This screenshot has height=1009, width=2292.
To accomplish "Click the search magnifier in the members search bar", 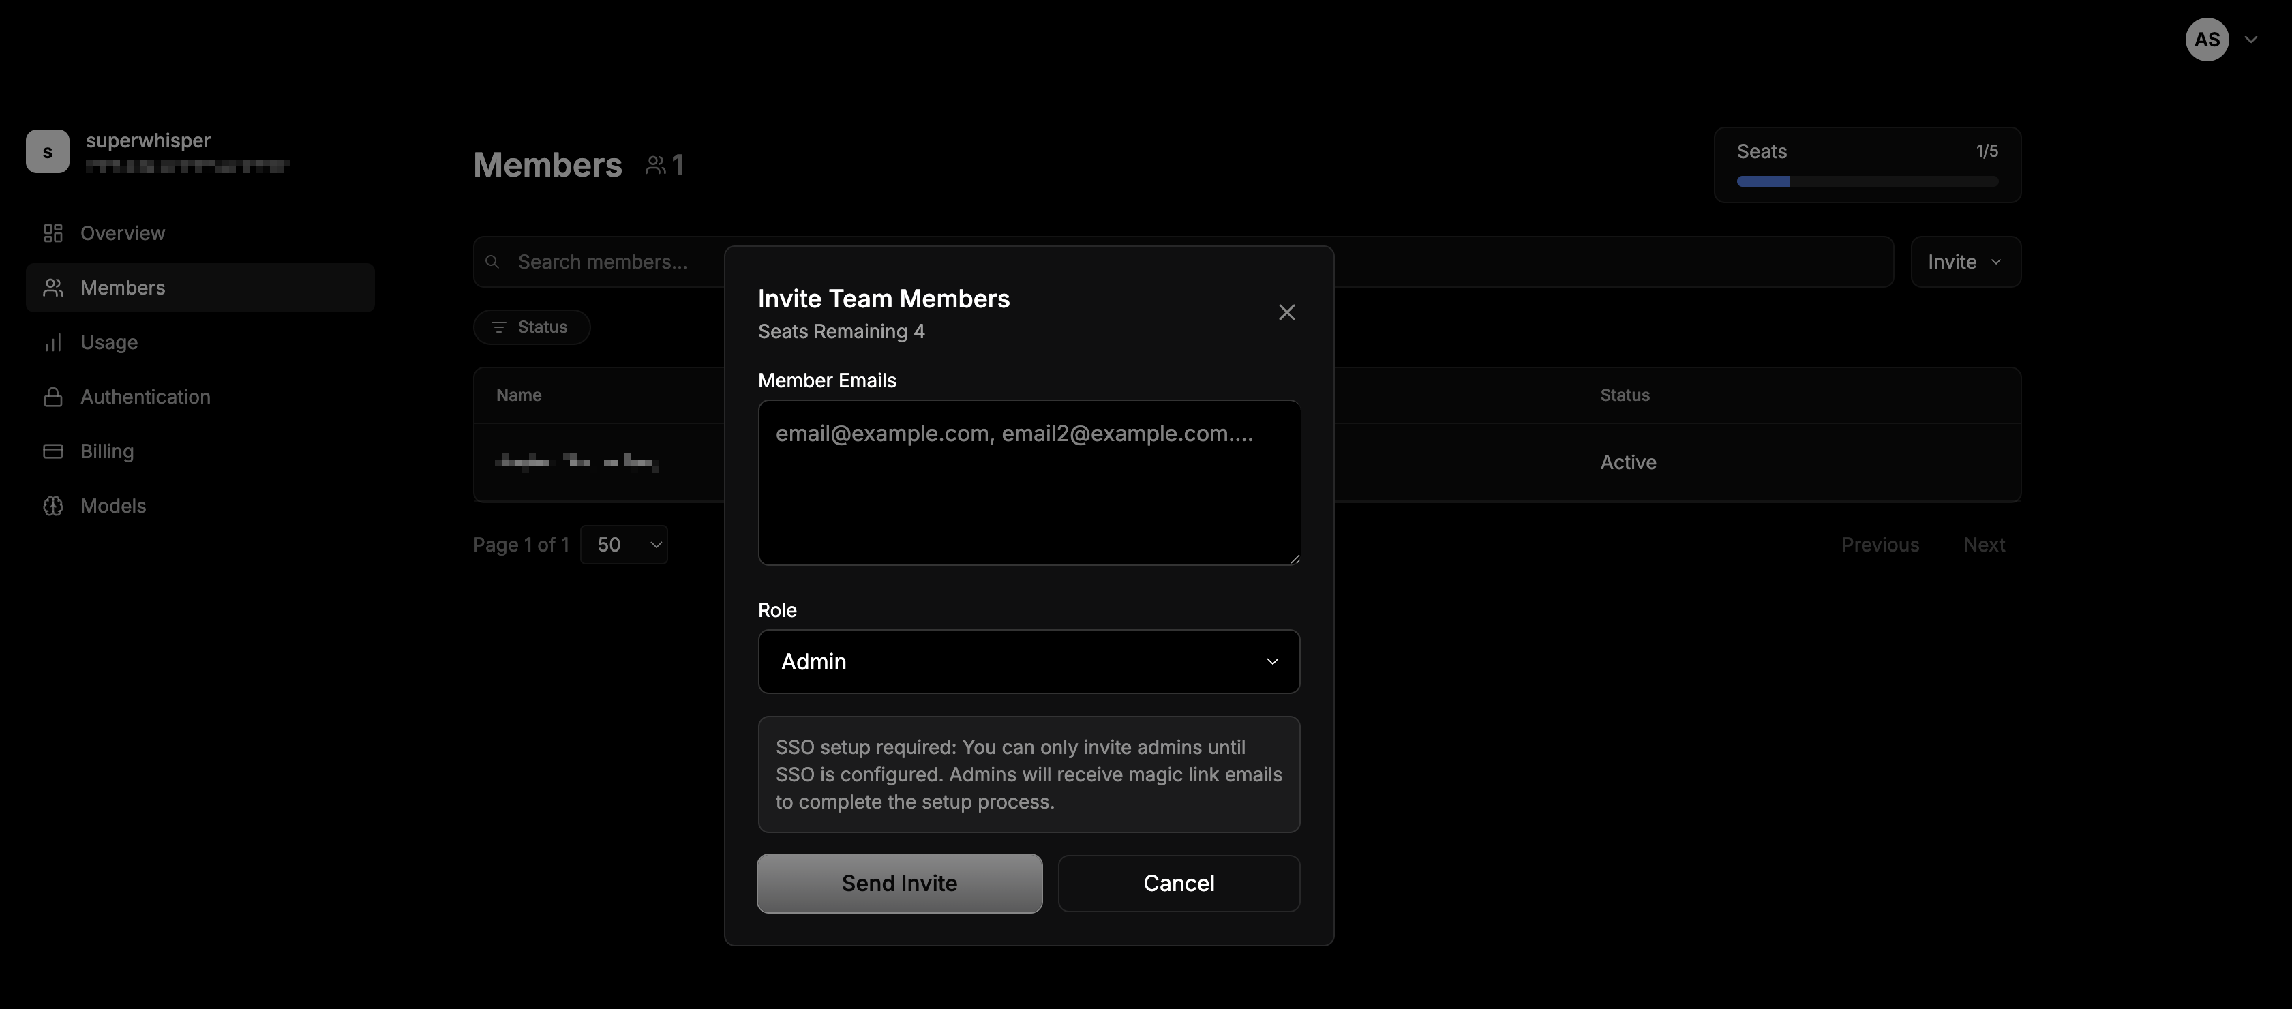I will click(492, 260).
